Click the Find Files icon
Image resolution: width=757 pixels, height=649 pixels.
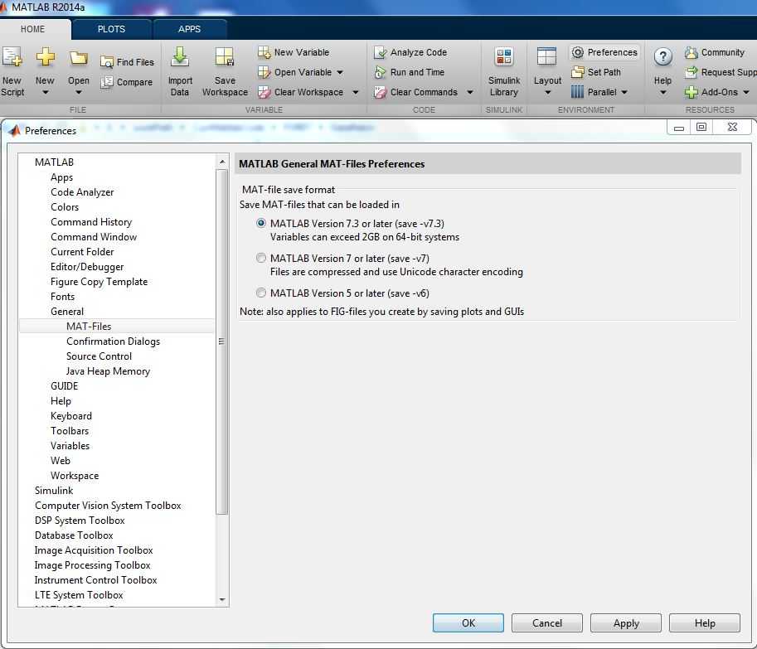pos(107,62)
